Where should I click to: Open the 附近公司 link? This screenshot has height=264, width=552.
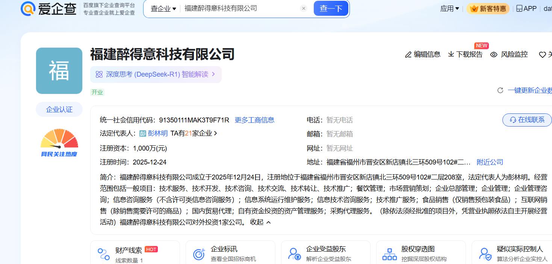(x=490, y=162)
